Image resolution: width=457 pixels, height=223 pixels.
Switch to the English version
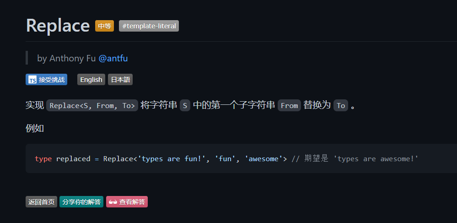(91, 80)
